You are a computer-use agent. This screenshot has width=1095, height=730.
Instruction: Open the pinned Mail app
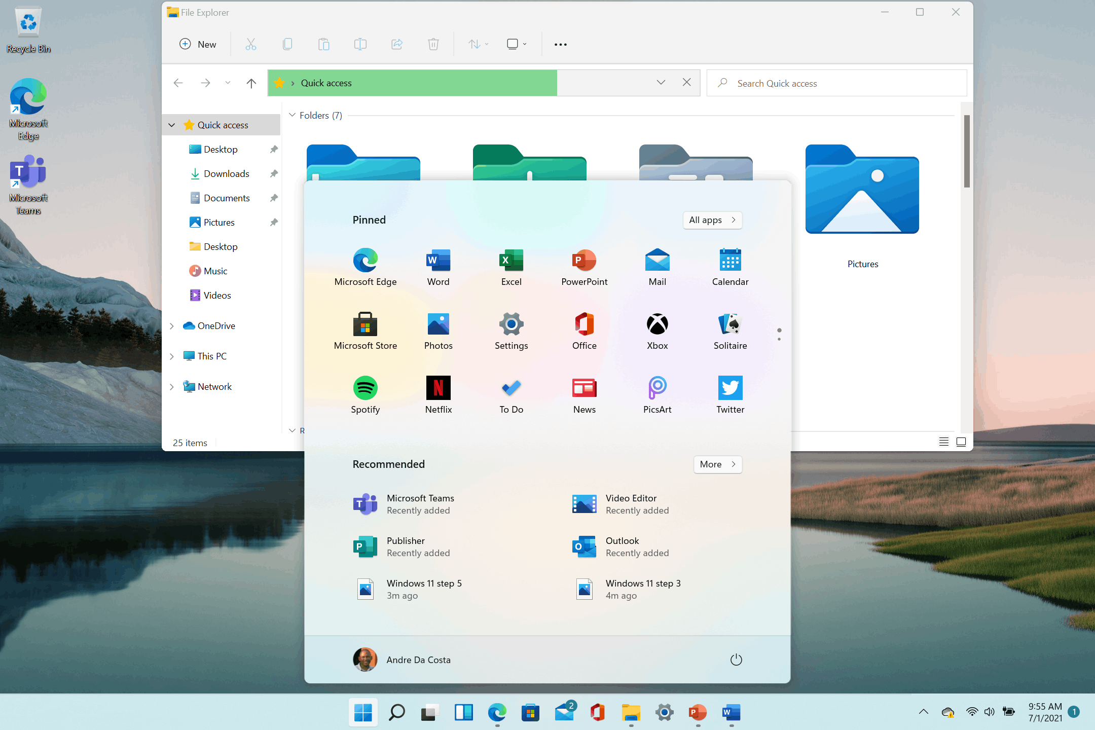(x=658, y=267)
